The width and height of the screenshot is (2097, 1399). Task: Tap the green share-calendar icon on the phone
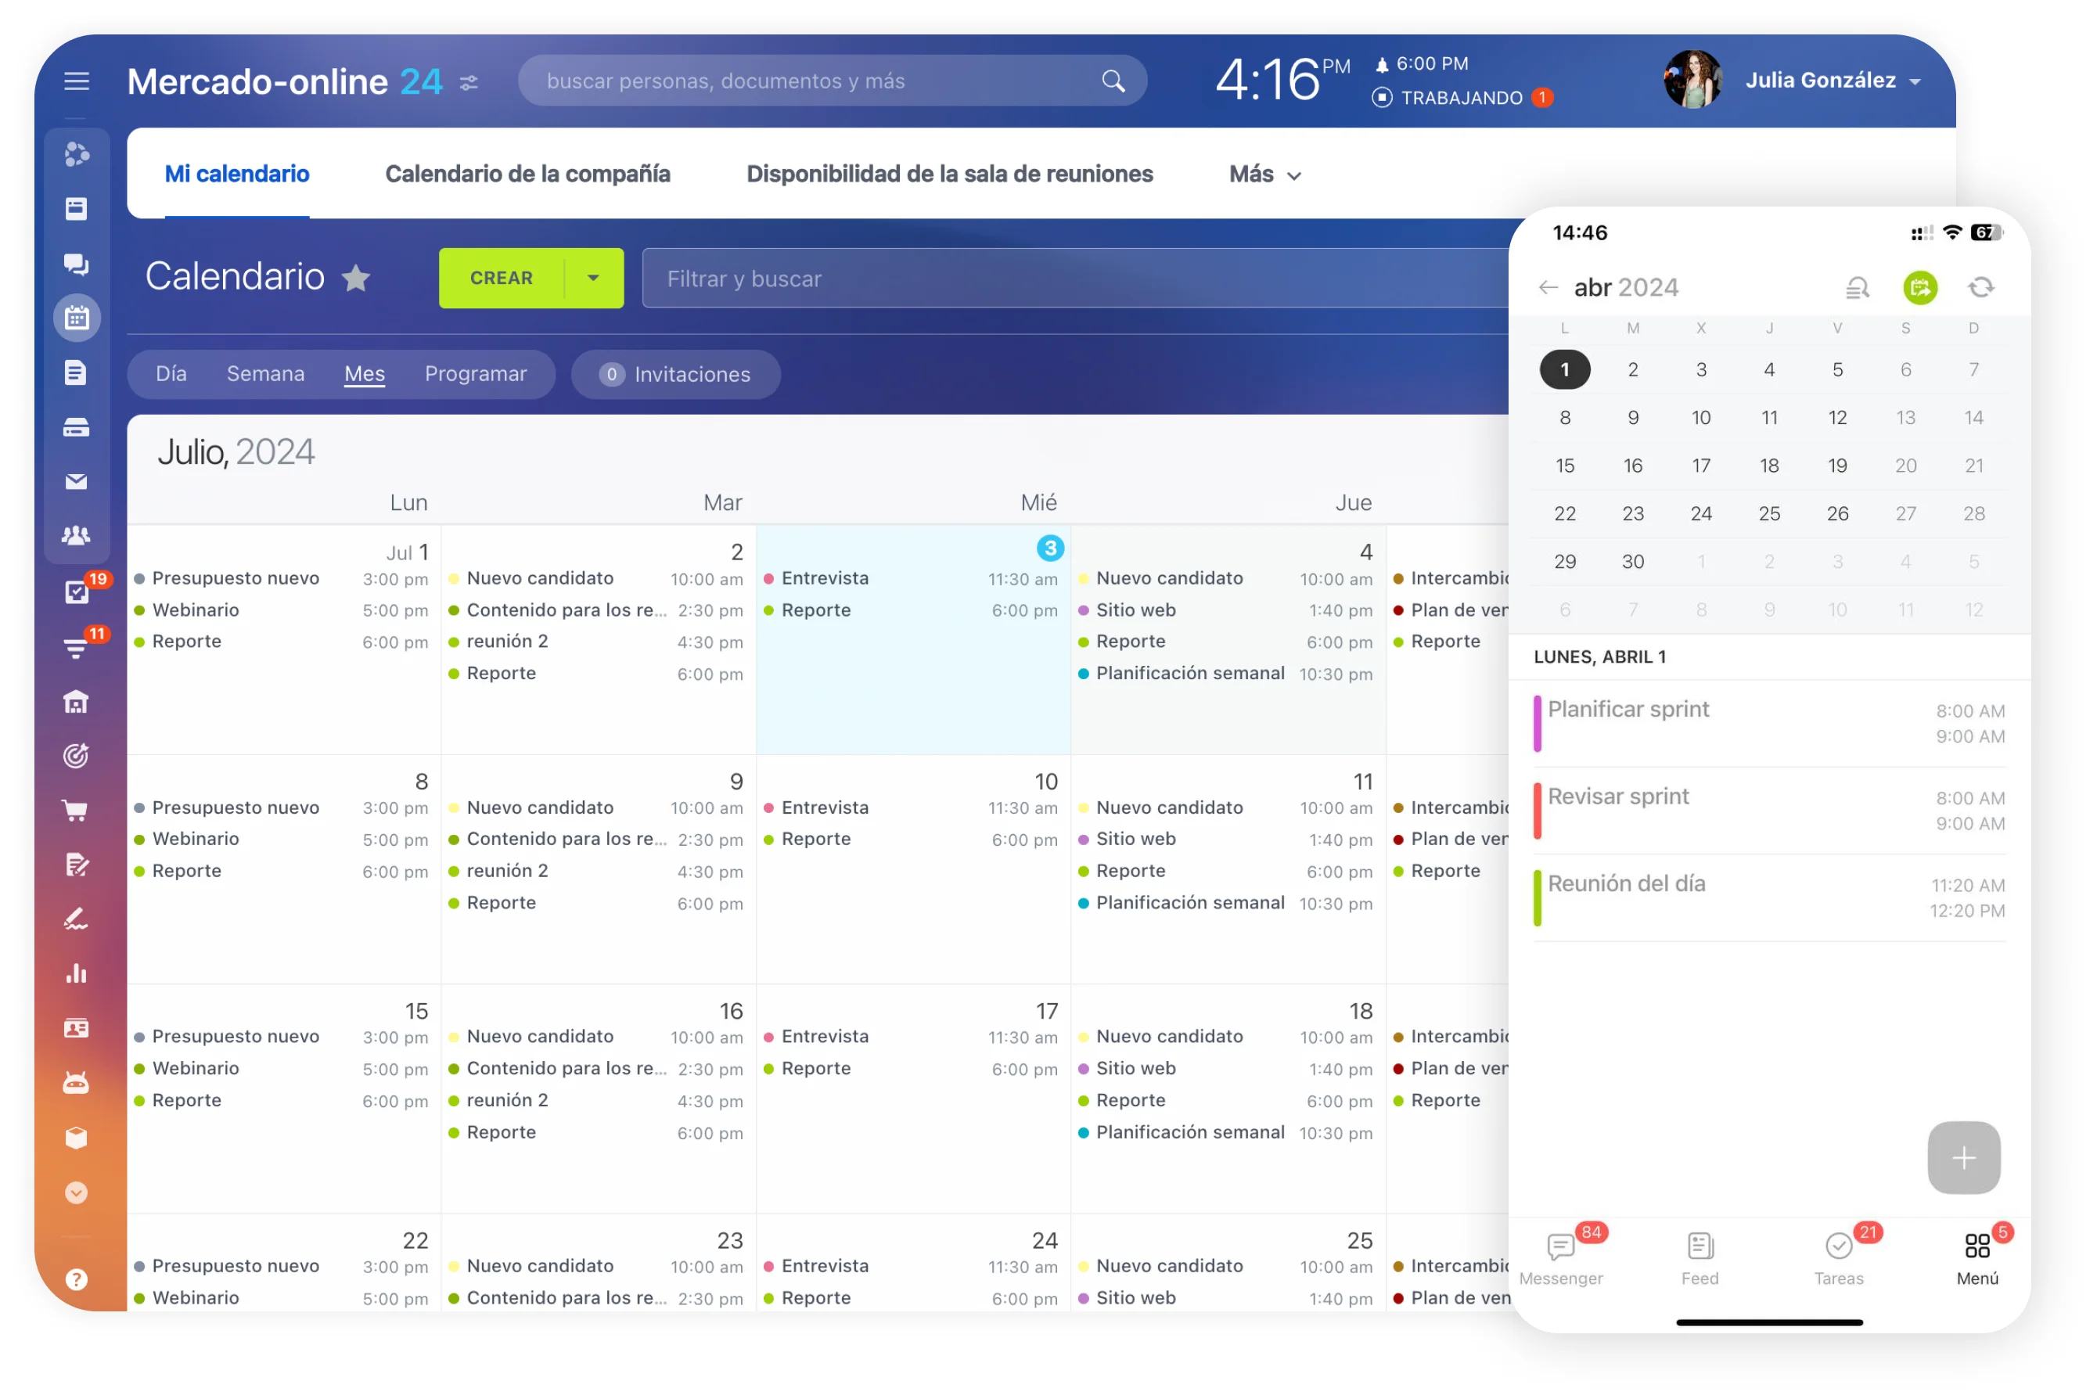pyautogui.click(x=1921, y=286)
